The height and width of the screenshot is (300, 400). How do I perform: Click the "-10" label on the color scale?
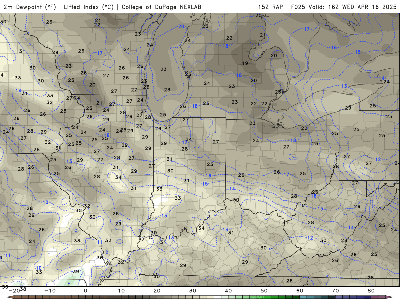50,291
